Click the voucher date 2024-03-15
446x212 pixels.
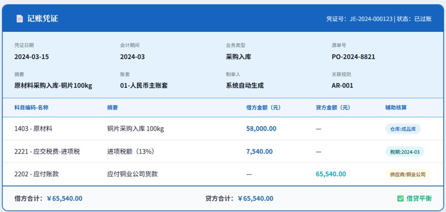[x=31, y=57]
